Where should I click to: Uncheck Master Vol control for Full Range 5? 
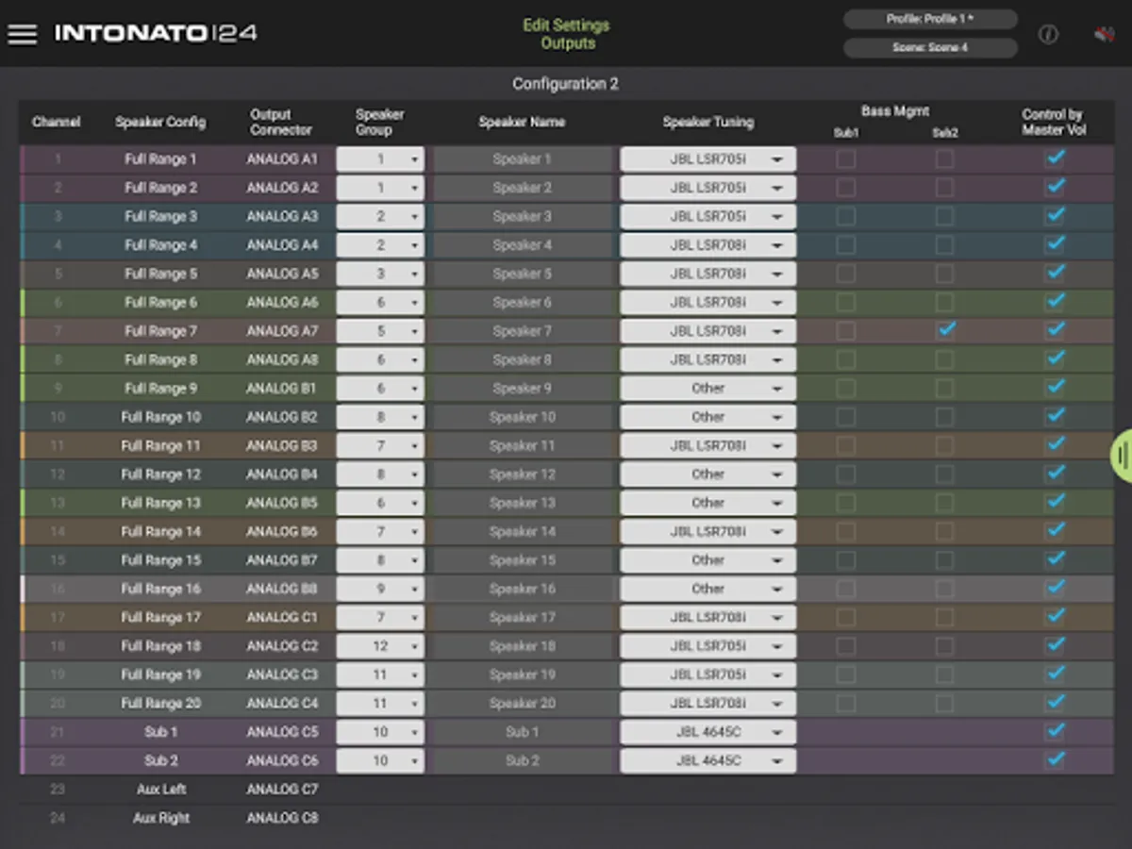point(1055,274)
